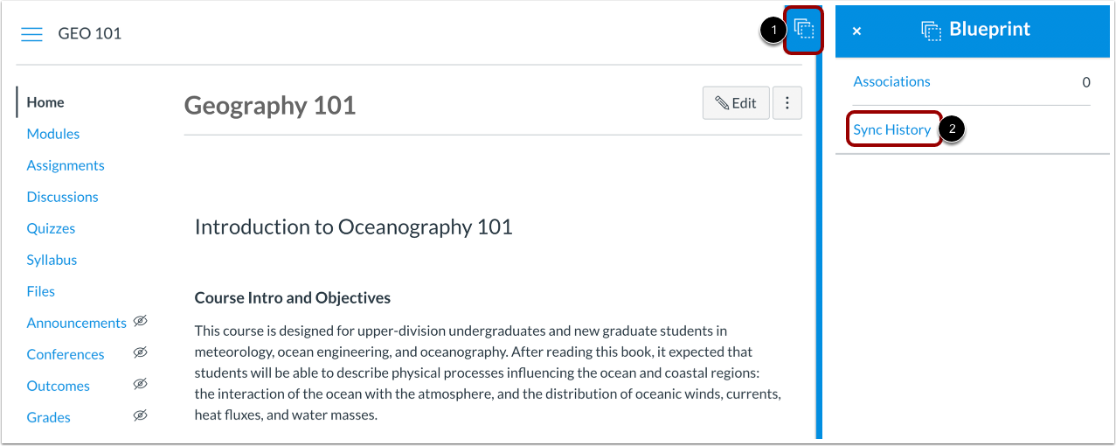Click the Blueprint icon in panel header
1116x446 pixels.
[931, 31]
